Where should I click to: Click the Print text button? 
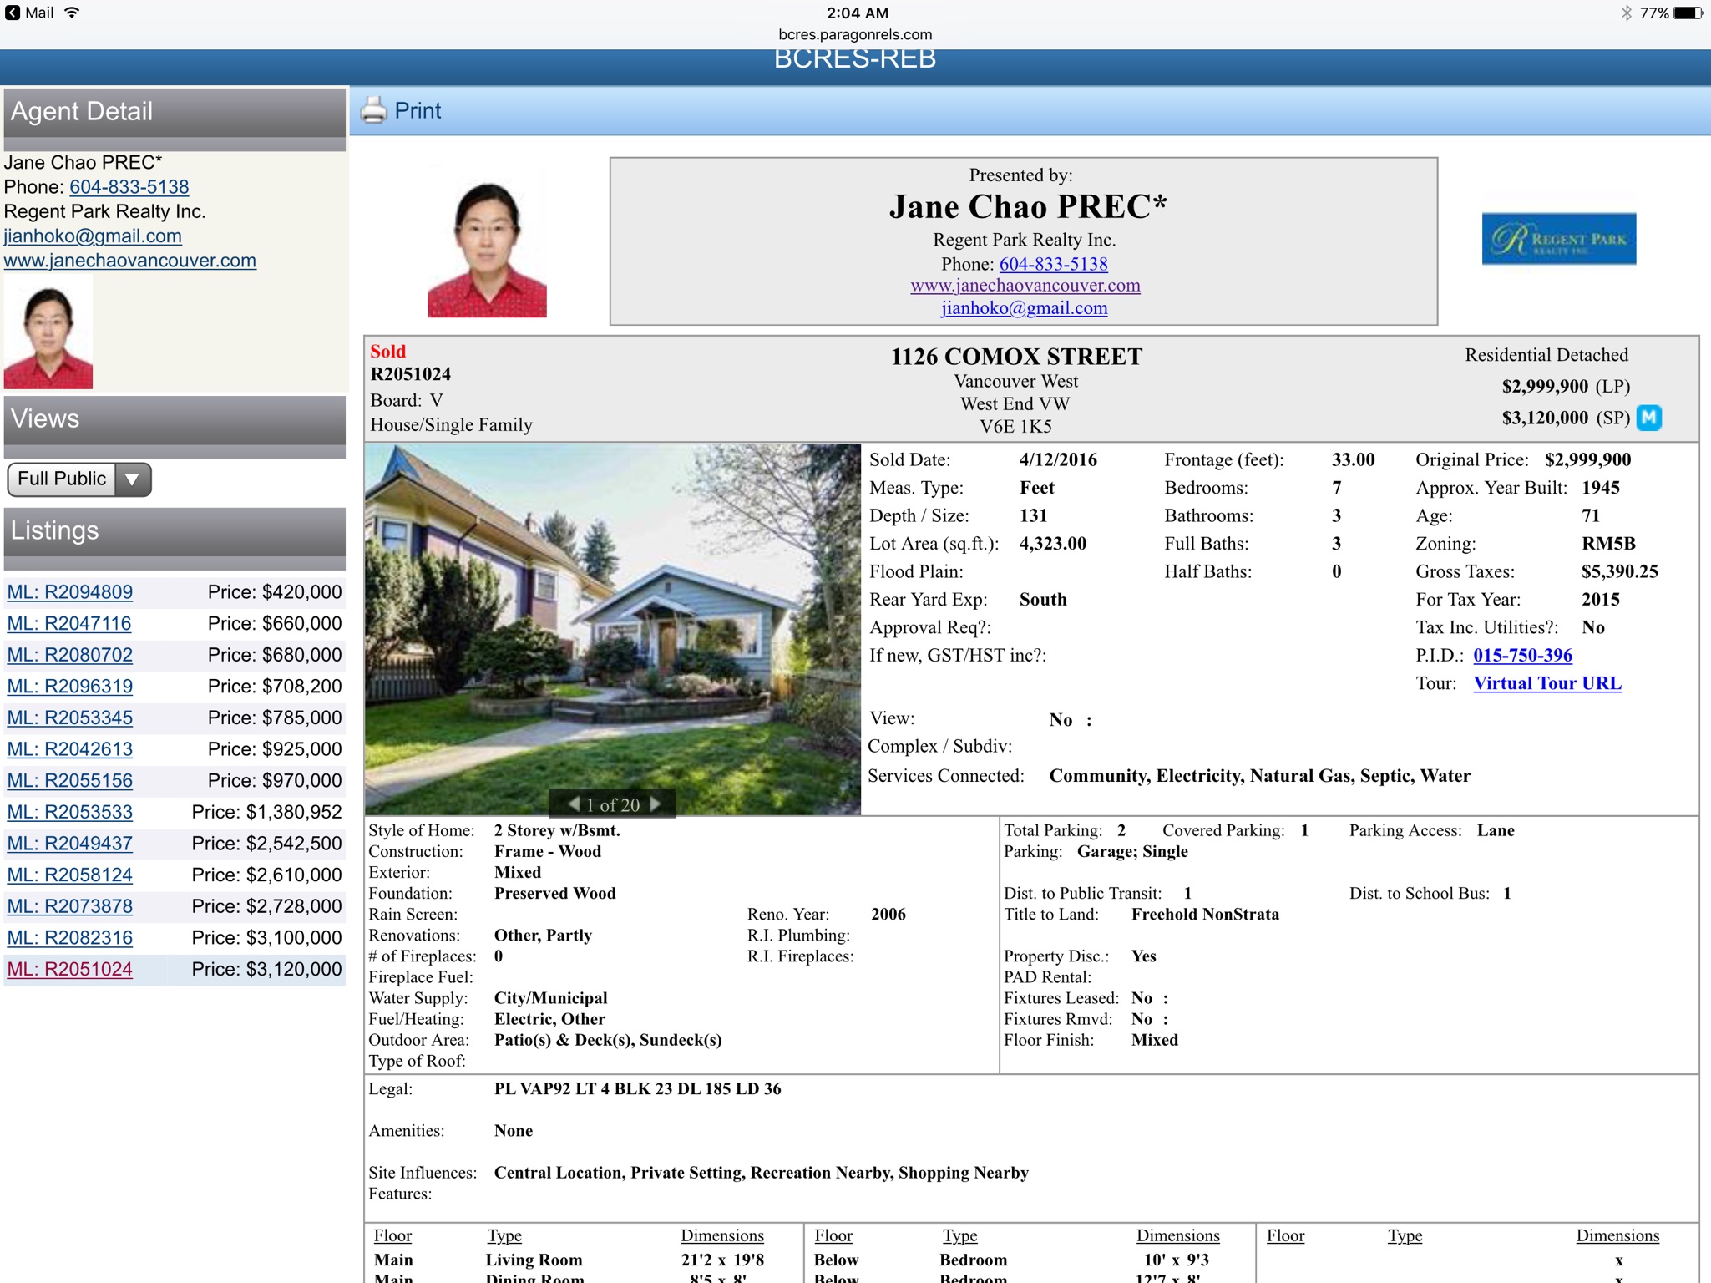[x=418, y=110]
